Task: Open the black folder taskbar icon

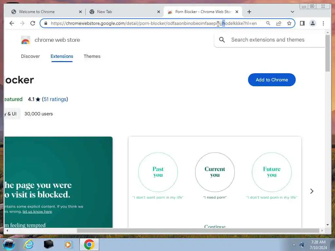Action: (48, 244)
